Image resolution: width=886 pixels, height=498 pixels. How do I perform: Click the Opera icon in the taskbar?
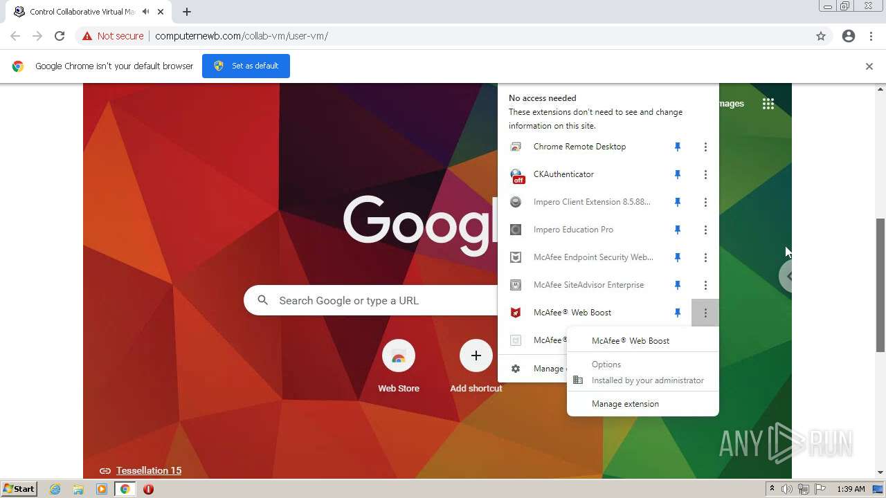148,489
